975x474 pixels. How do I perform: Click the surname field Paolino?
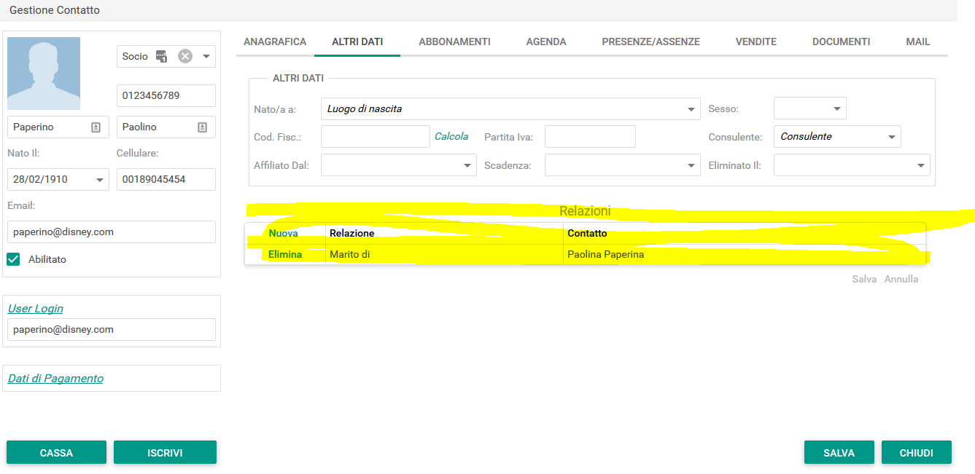pyautogui.click(x=166, y=127)
